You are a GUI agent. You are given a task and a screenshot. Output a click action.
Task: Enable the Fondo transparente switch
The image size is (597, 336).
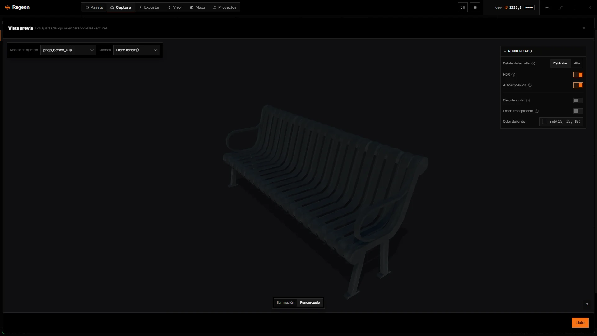coord(578,111)
